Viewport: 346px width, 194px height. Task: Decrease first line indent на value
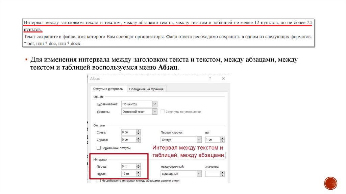[x=222, y=141]
